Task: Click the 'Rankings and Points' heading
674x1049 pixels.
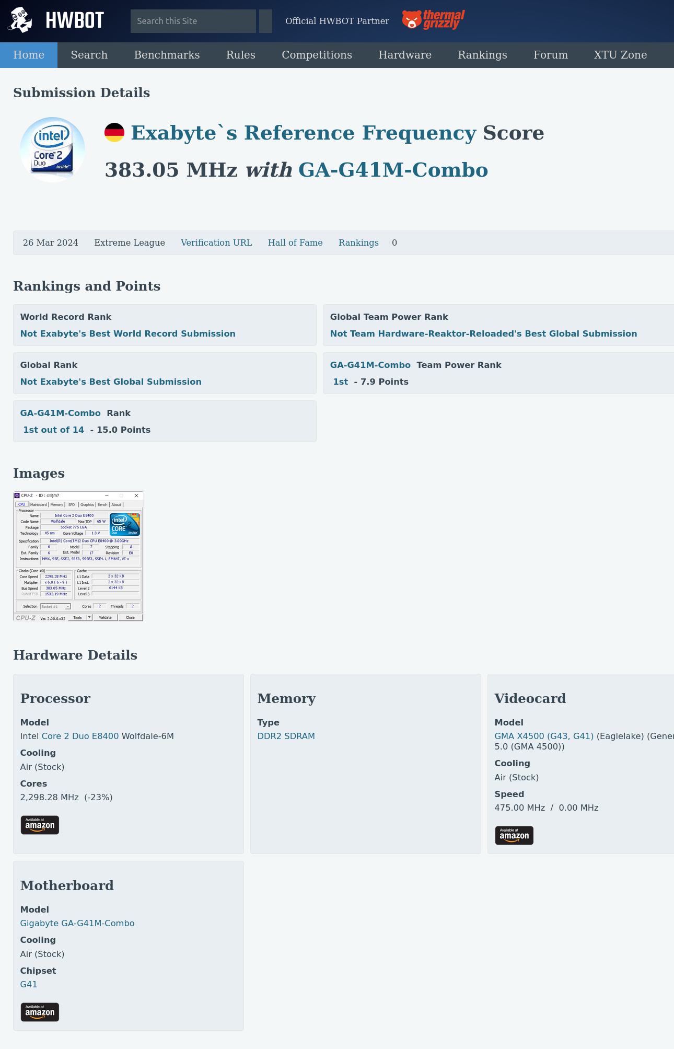Action: [87, 286]
